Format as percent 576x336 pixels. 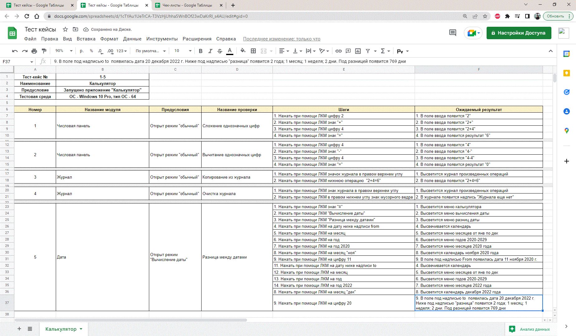coord(91,51)
